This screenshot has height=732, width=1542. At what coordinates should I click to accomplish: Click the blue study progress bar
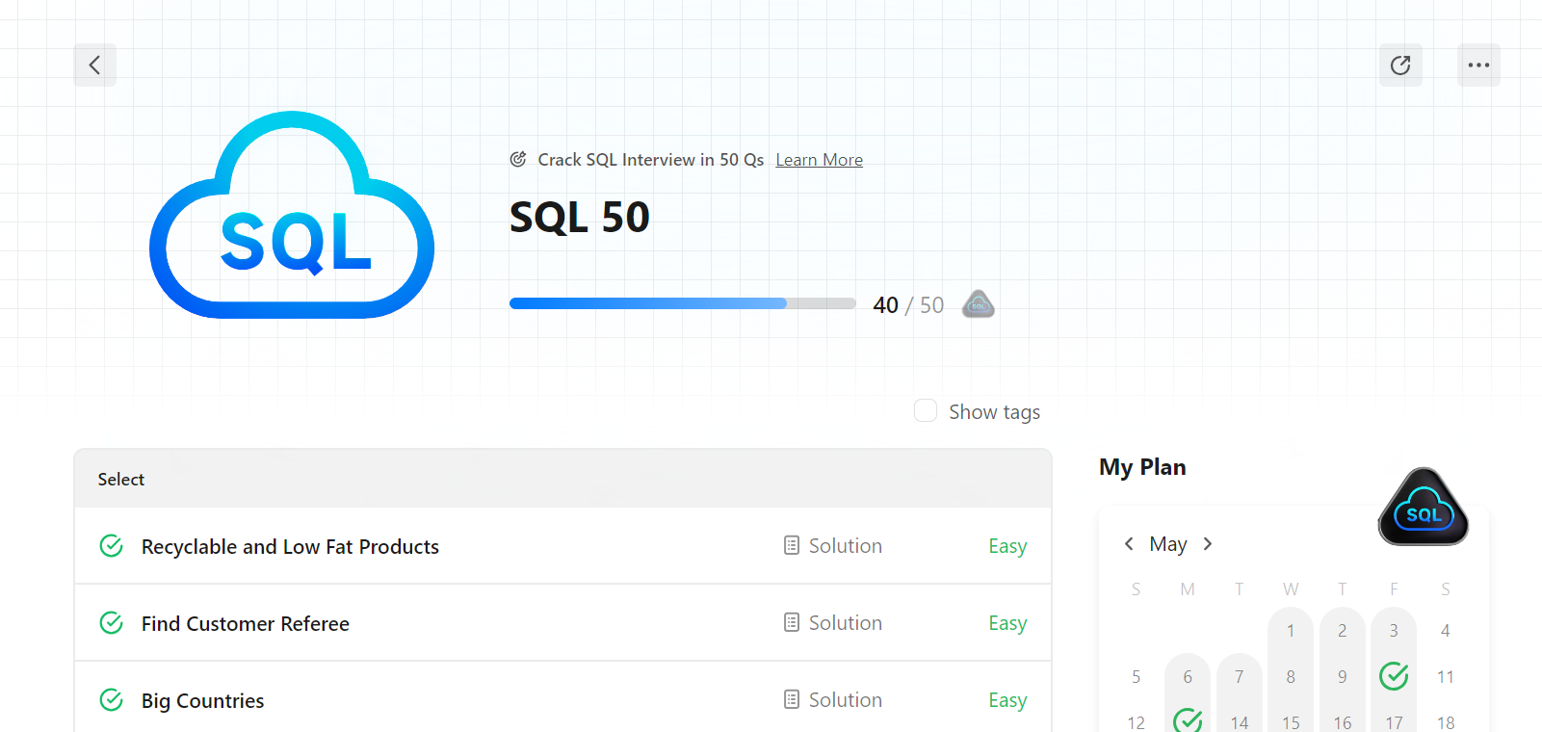point(682,303)
